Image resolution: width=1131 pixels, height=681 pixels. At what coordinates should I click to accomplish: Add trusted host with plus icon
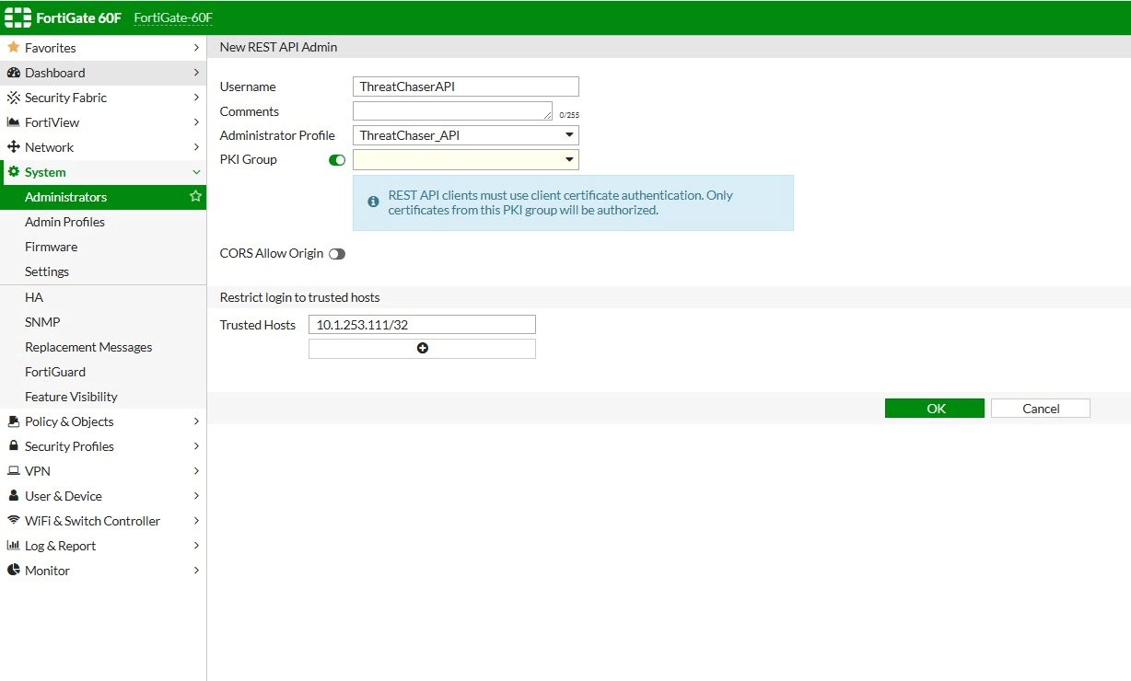coord(422,349)
